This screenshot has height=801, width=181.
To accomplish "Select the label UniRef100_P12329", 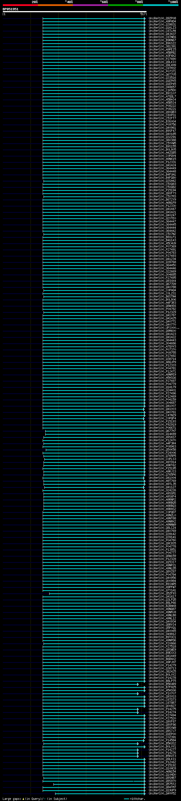I will click(x=162, y=312).
